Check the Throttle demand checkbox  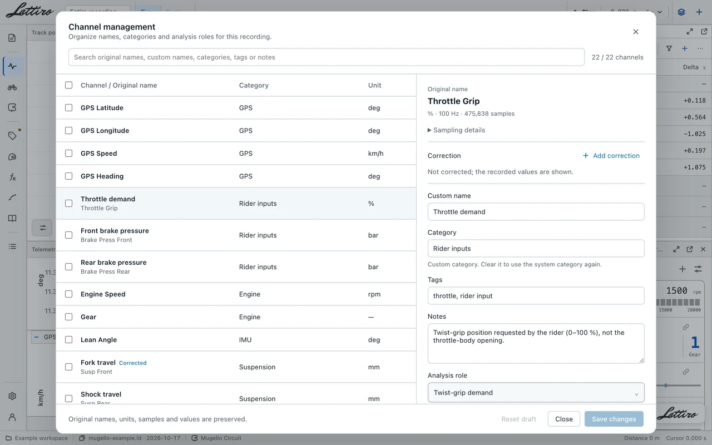click(x=68, y=204)
